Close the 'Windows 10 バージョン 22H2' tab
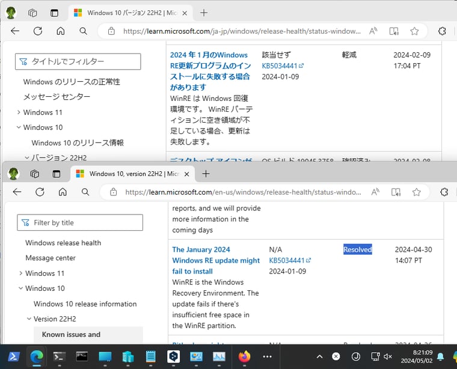457x369 pixels. click(185, 13)
